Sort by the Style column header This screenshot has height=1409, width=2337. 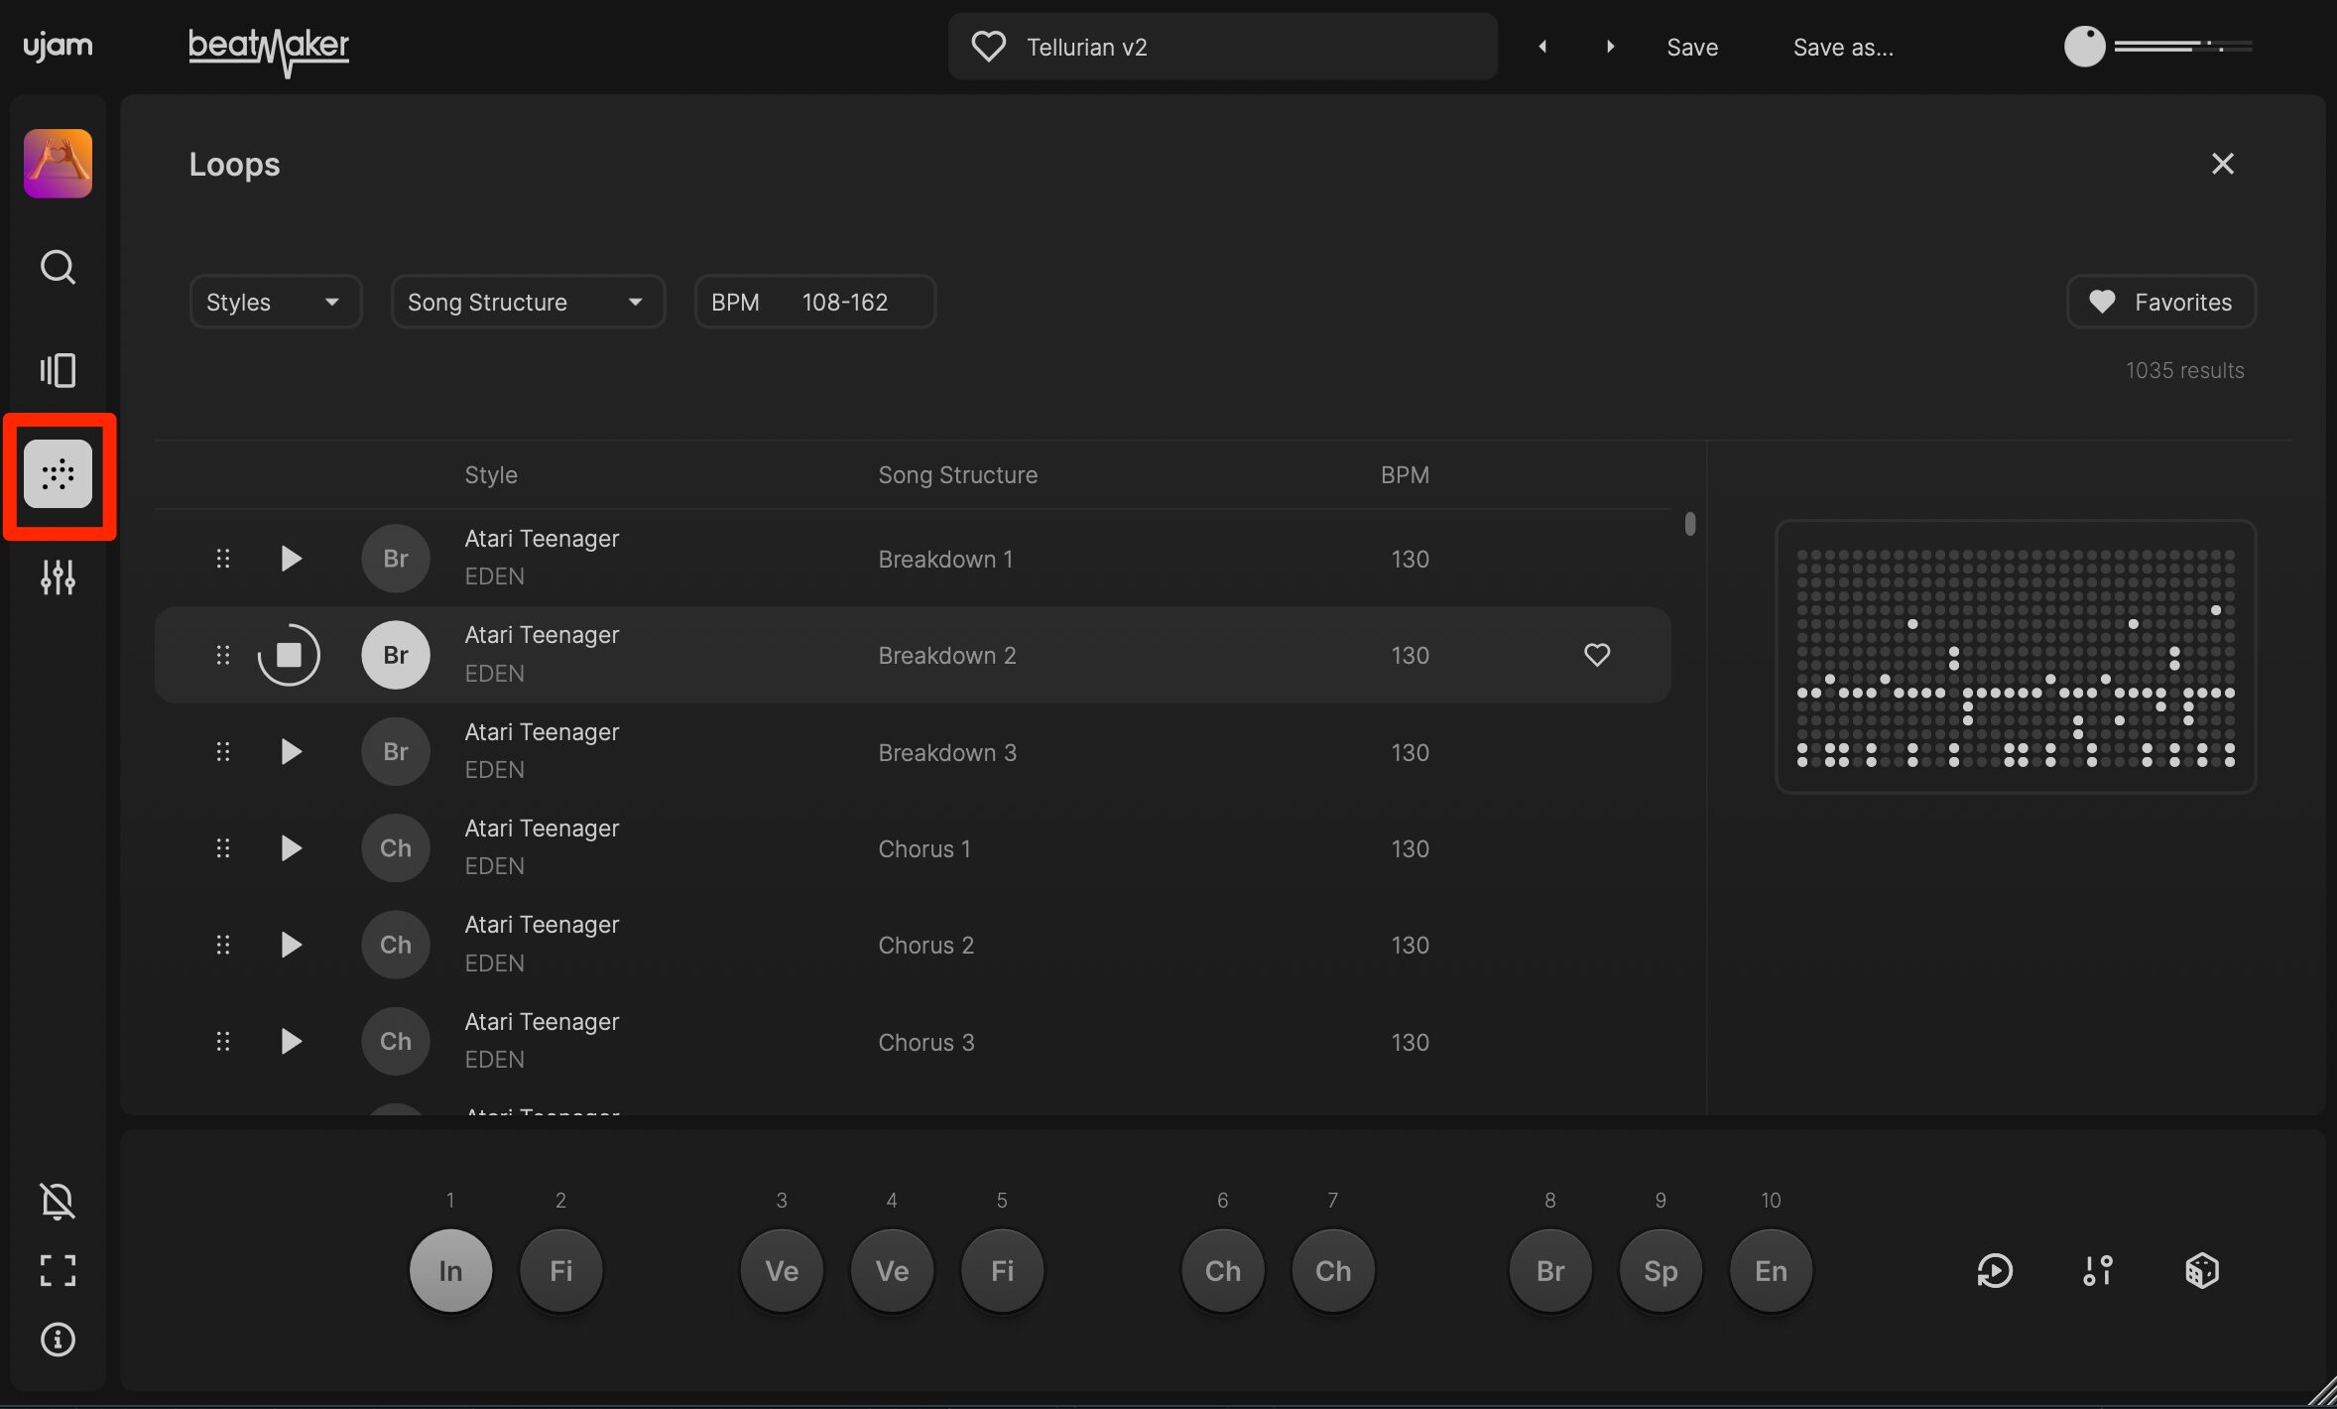491,475
